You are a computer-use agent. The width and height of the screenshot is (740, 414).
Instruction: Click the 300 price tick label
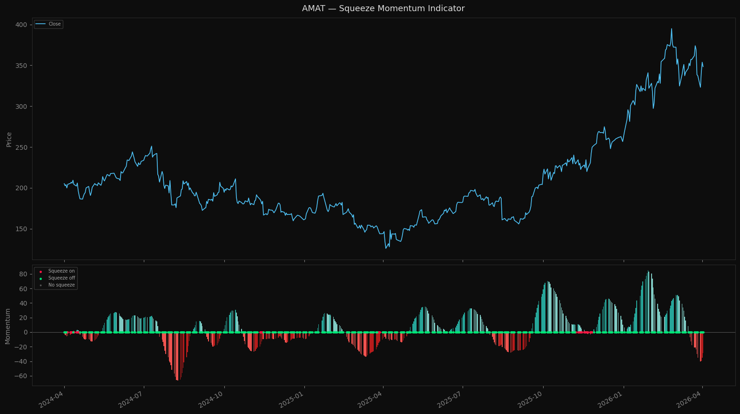(x=21, y=107)
